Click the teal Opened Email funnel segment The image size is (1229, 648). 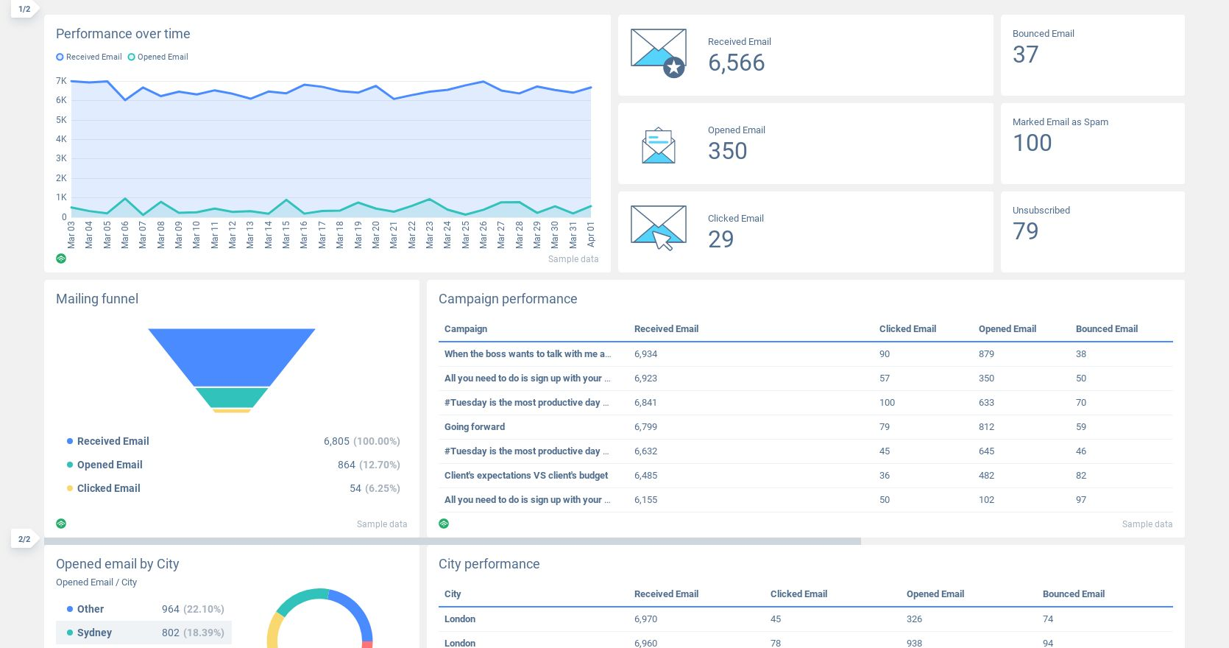(x=232, y=398)
